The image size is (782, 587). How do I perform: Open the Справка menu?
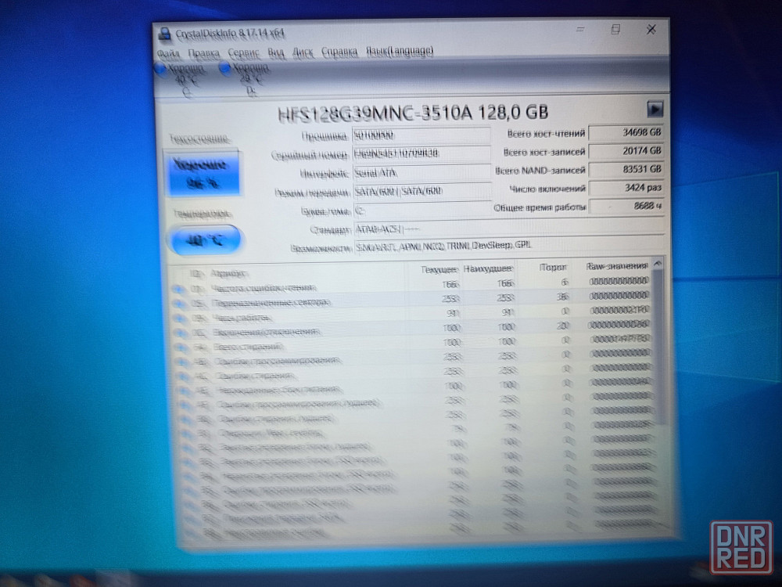(x=339, y=52)
